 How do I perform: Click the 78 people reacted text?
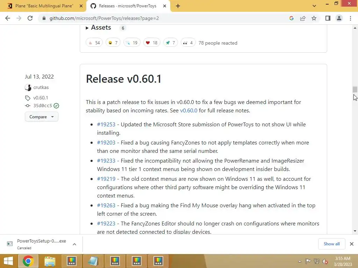tap(218, 43)
